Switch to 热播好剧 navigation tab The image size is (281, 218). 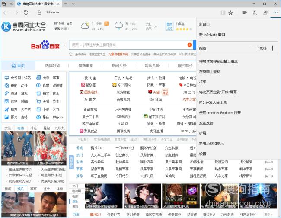(53, 66)
